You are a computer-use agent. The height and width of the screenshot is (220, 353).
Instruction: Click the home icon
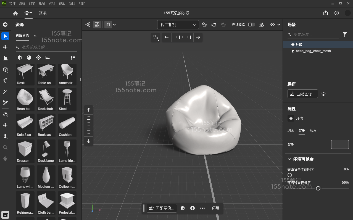pyautogui.click(x=15, y=13)
